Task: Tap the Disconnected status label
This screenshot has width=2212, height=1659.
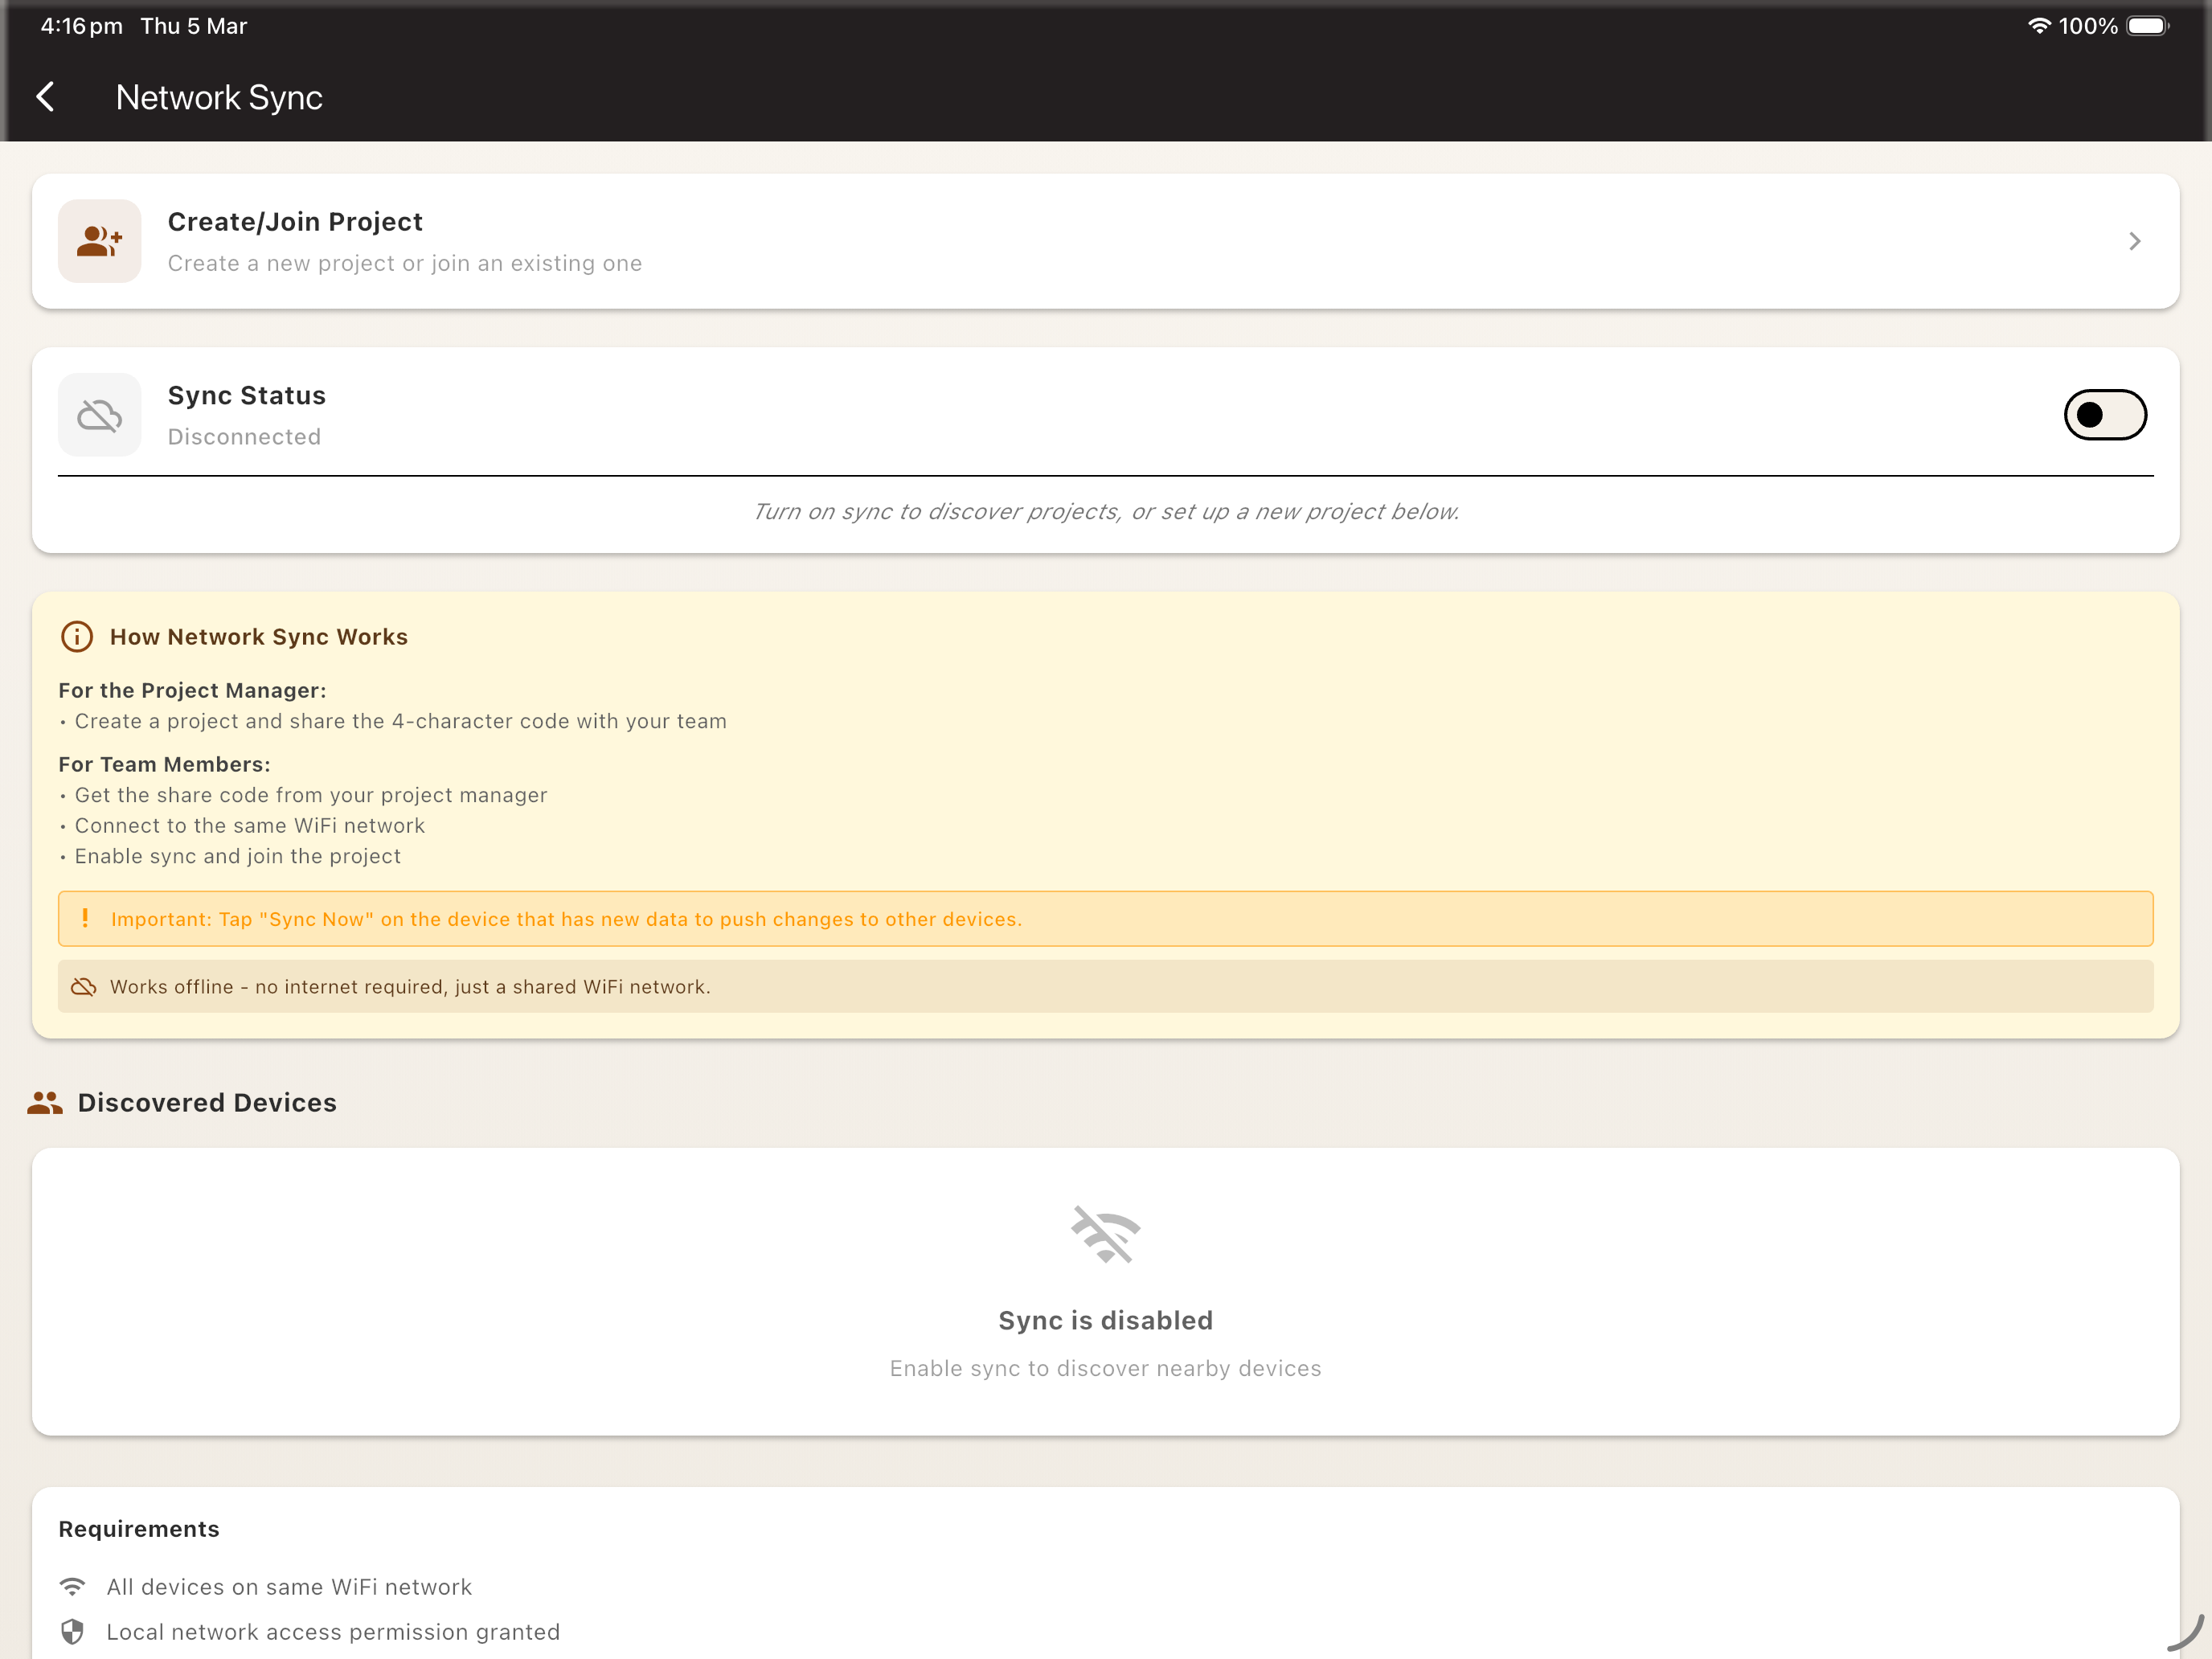Action: (x=244, y=436)
